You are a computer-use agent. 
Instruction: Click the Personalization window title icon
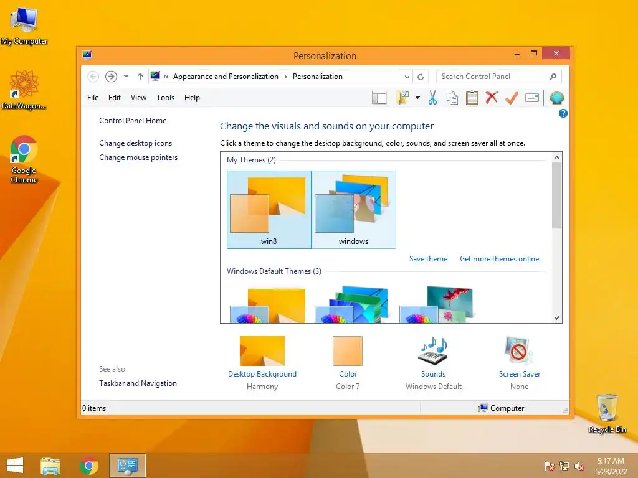point(87,55)
